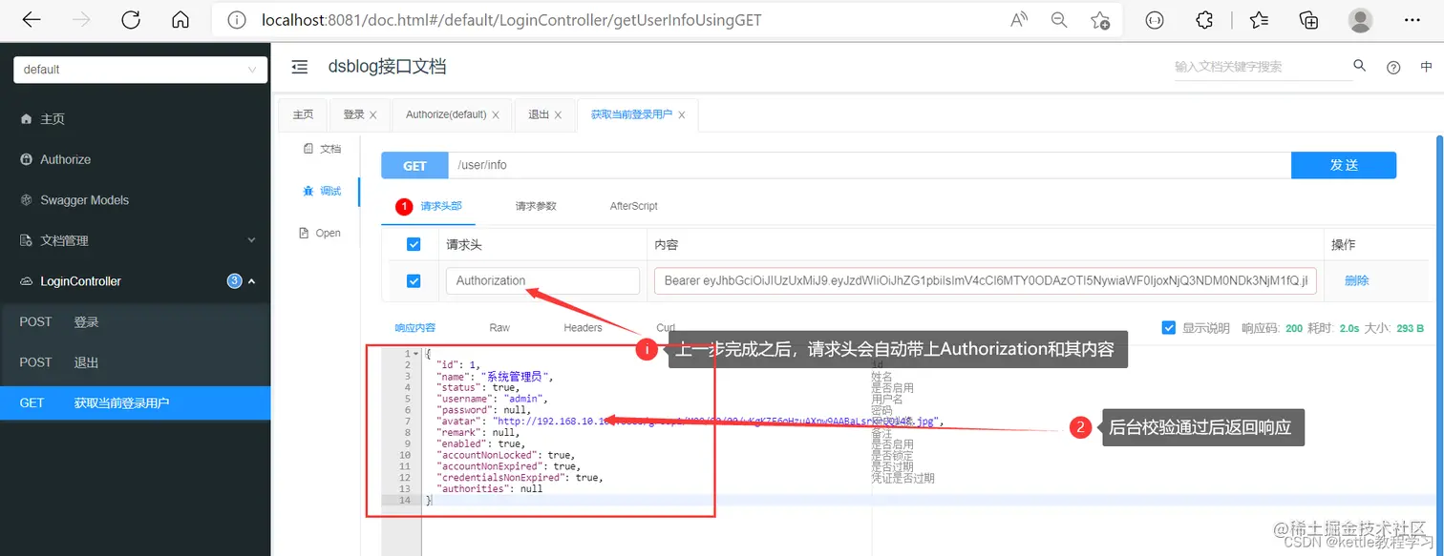Click the document search magnifier icon
The height and width of the screenshot is (556, 1444).
coord(1360,66)
